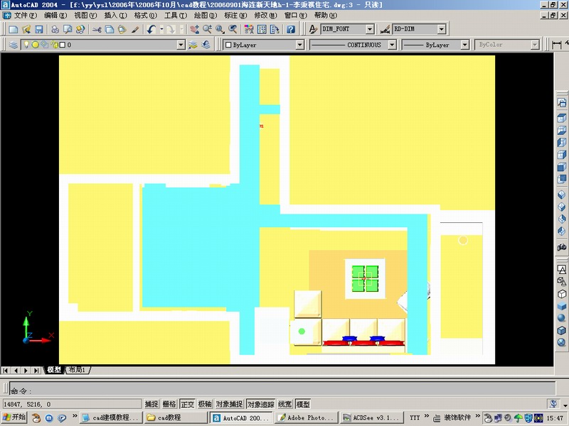Image resolution: width=569 pixels, height=426 pixels.
Task: Save the drawing using the Save icon
Action: 38,30
